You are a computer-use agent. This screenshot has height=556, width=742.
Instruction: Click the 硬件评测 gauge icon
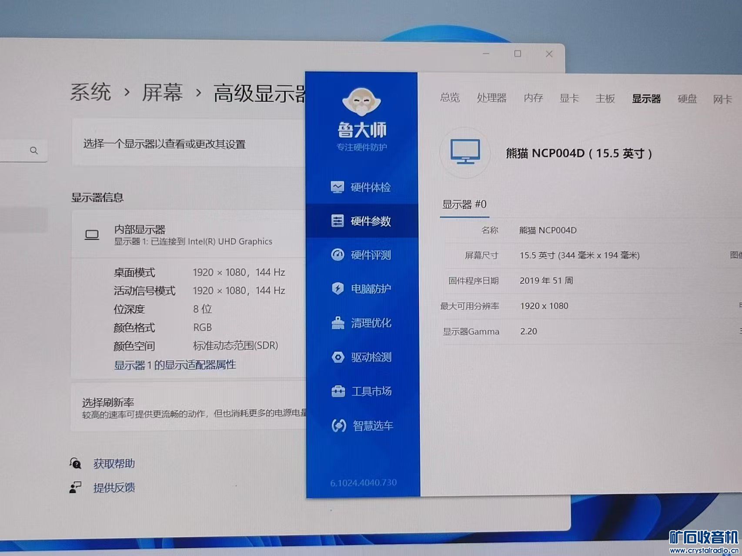coord(338,255)
